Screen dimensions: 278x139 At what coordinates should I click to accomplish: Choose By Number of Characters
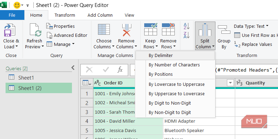click(175, 65)
